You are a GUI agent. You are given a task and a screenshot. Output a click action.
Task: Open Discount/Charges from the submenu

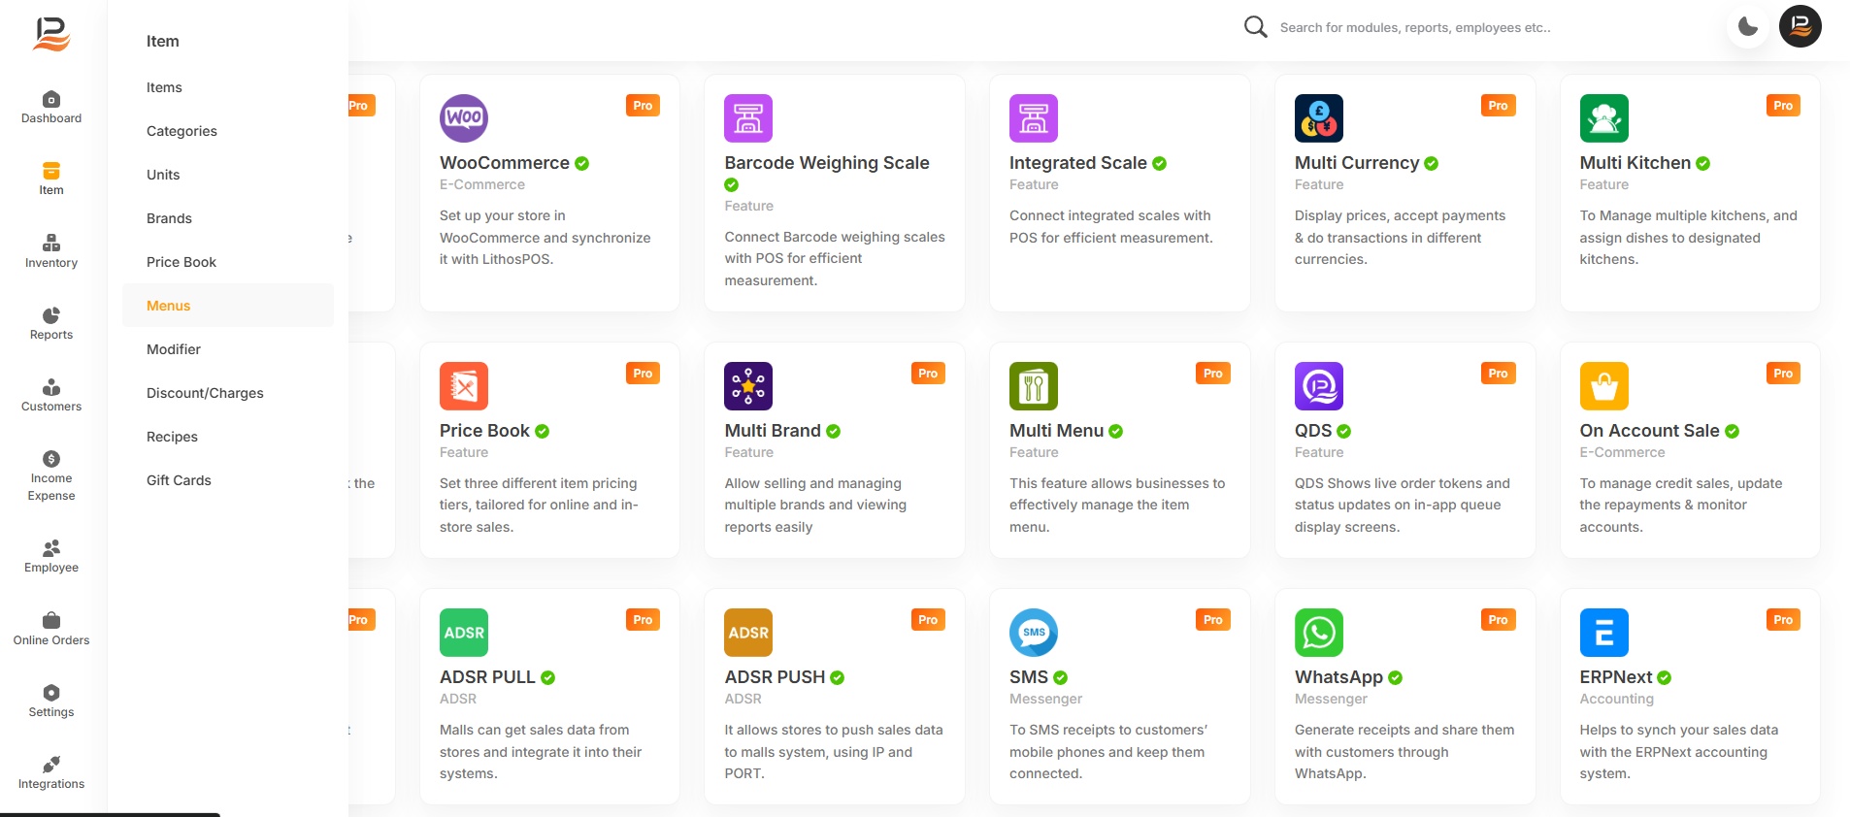click(205, 393)
